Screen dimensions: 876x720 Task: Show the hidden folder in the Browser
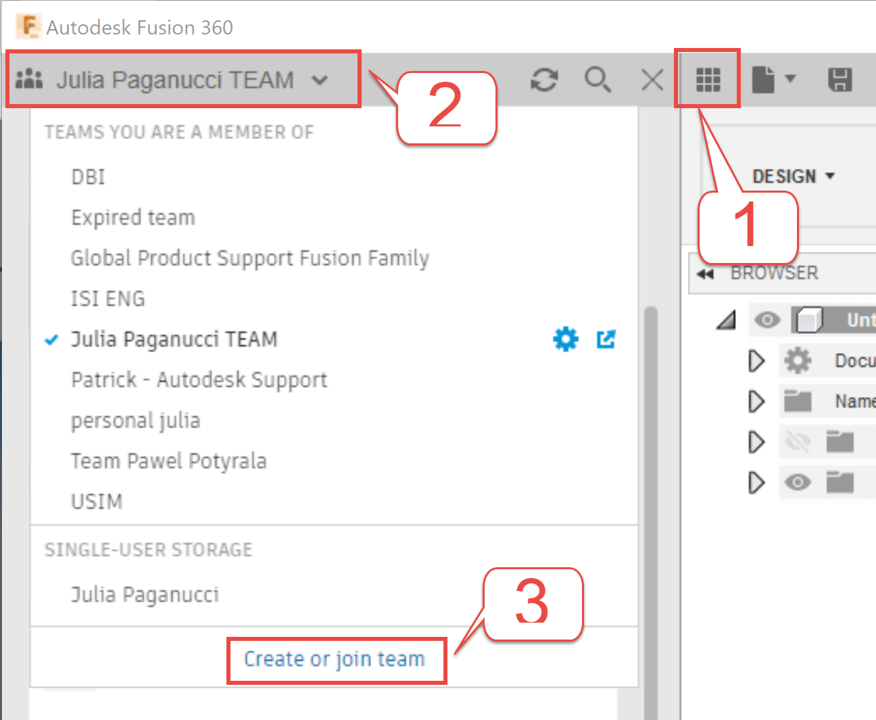point(798,441)
